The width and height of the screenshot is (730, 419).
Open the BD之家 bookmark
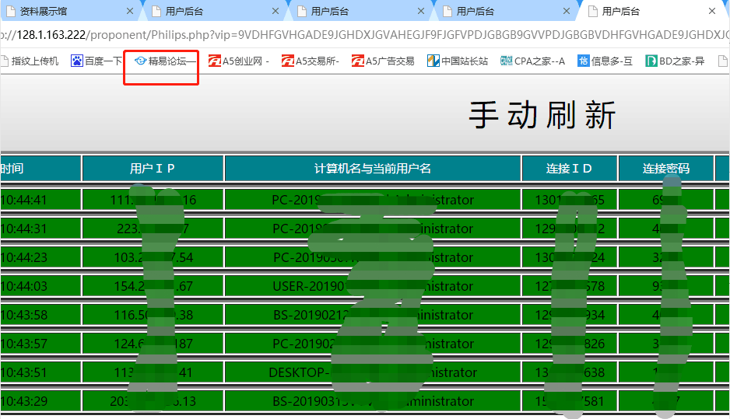tap(675, 61)
